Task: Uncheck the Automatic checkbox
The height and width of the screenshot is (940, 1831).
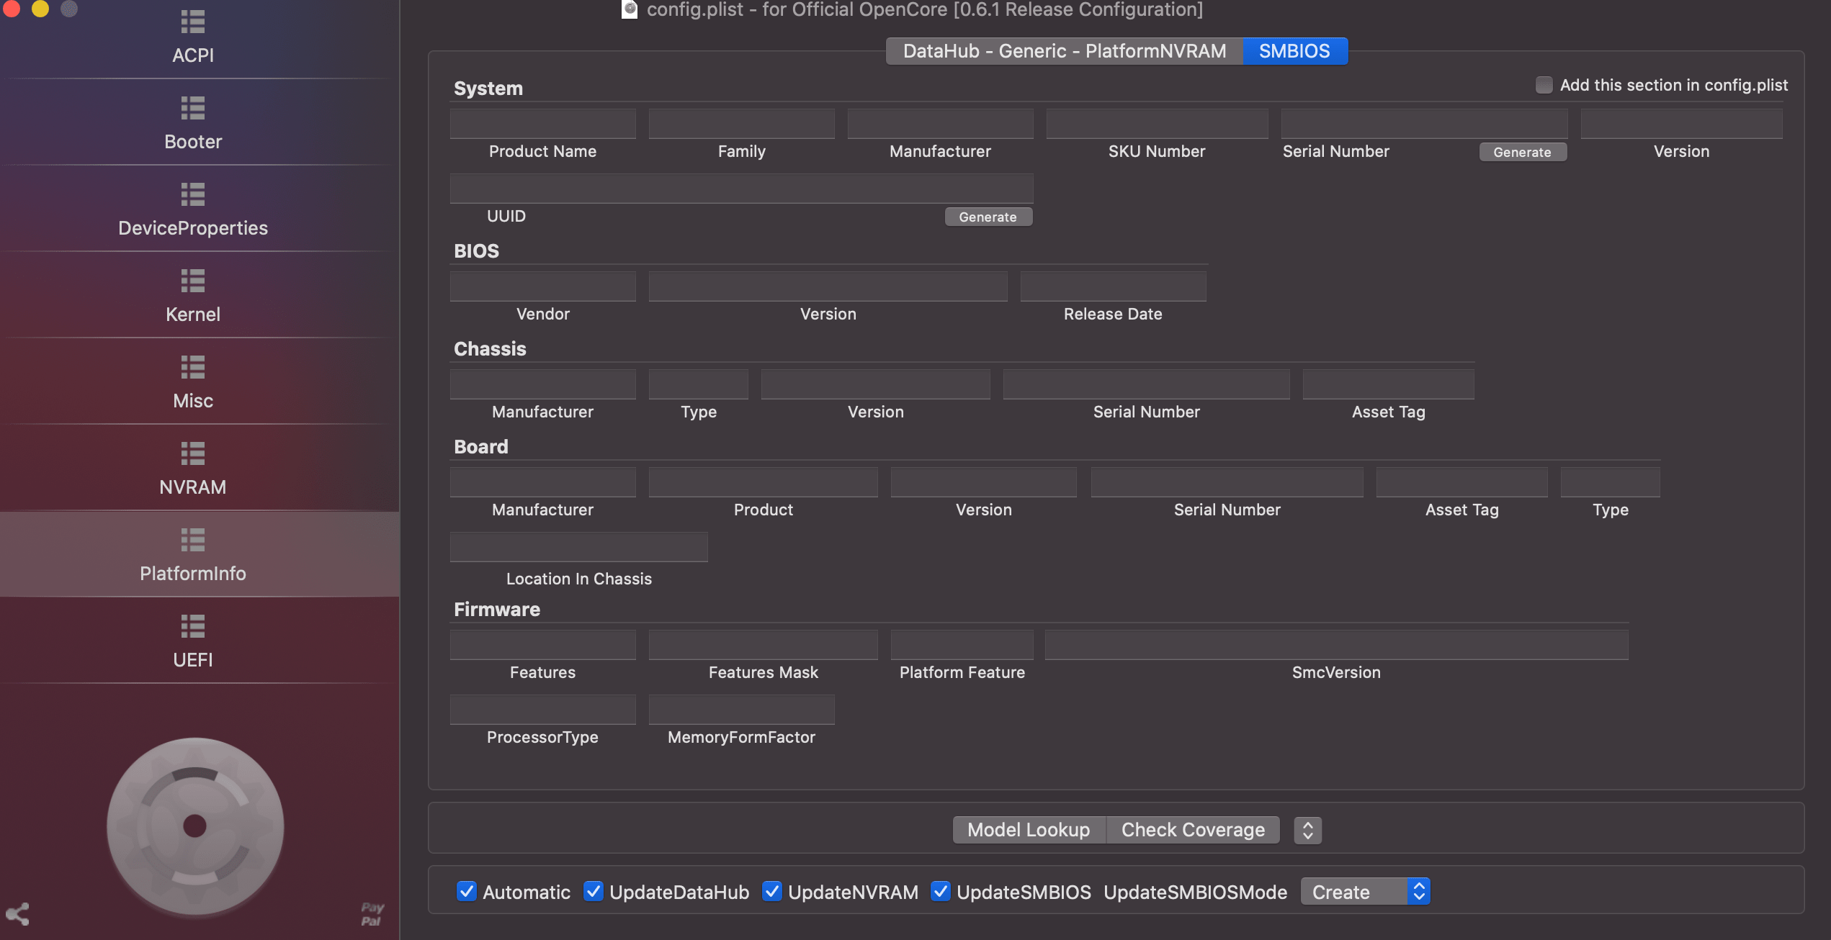Action: tap(467, 891)
